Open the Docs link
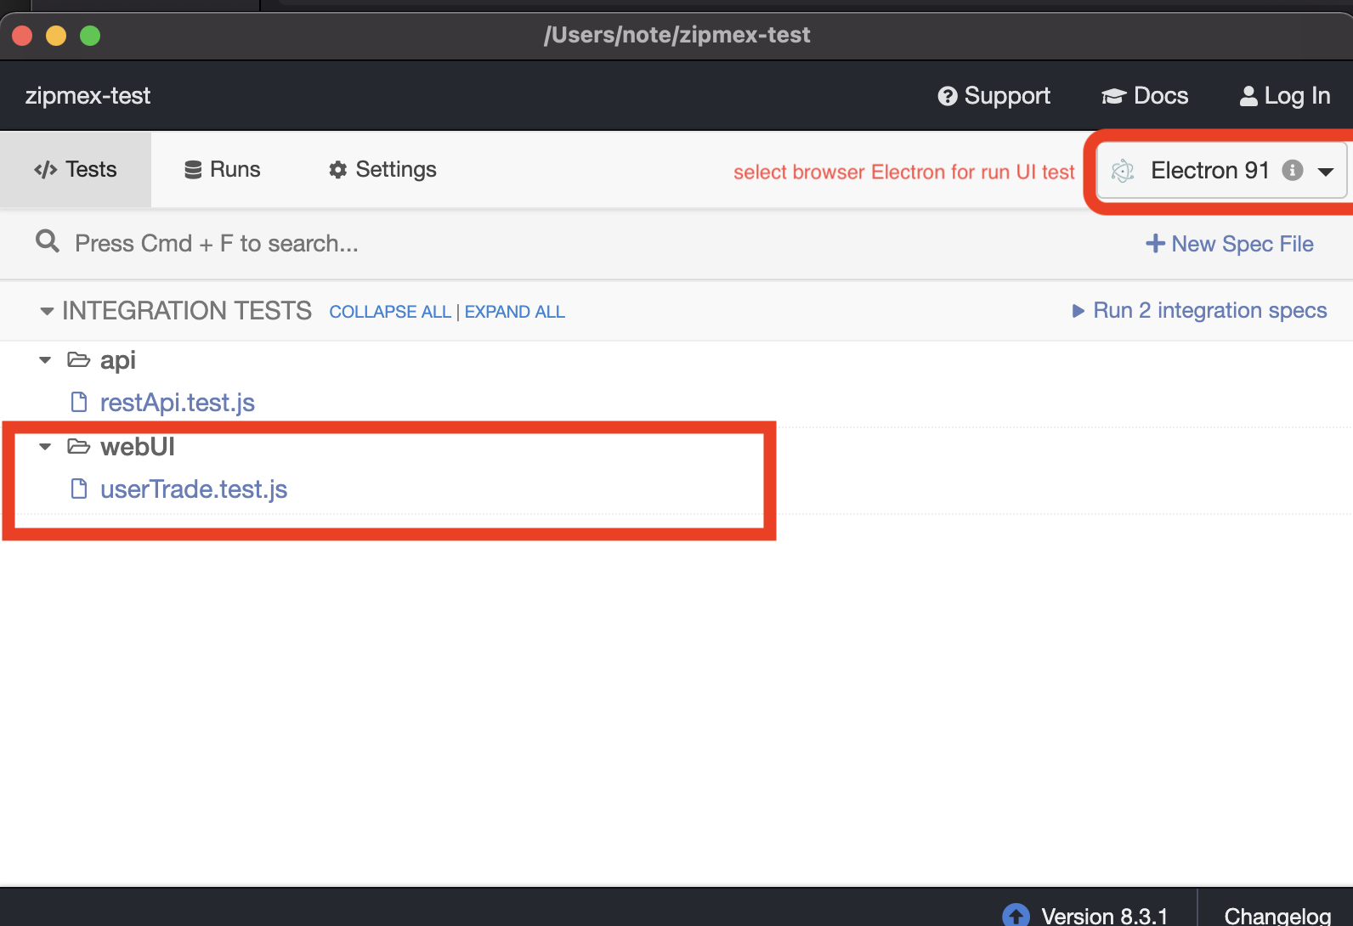This screenshot has height=926, width=1353. tap(1145, 96)
